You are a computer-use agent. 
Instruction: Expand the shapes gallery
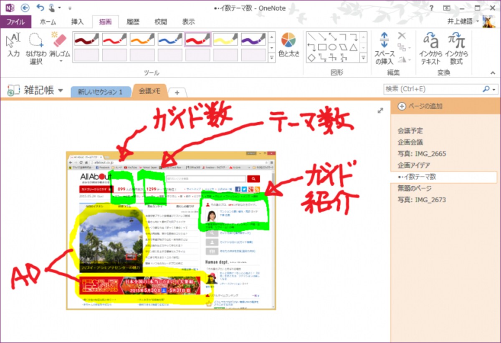coord(363,58)
